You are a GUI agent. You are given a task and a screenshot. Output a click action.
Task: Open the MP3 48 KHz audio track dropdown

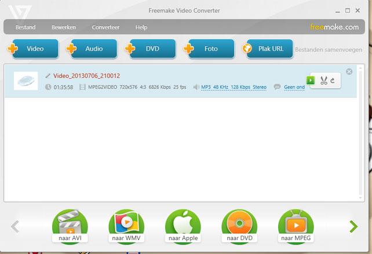234,87
